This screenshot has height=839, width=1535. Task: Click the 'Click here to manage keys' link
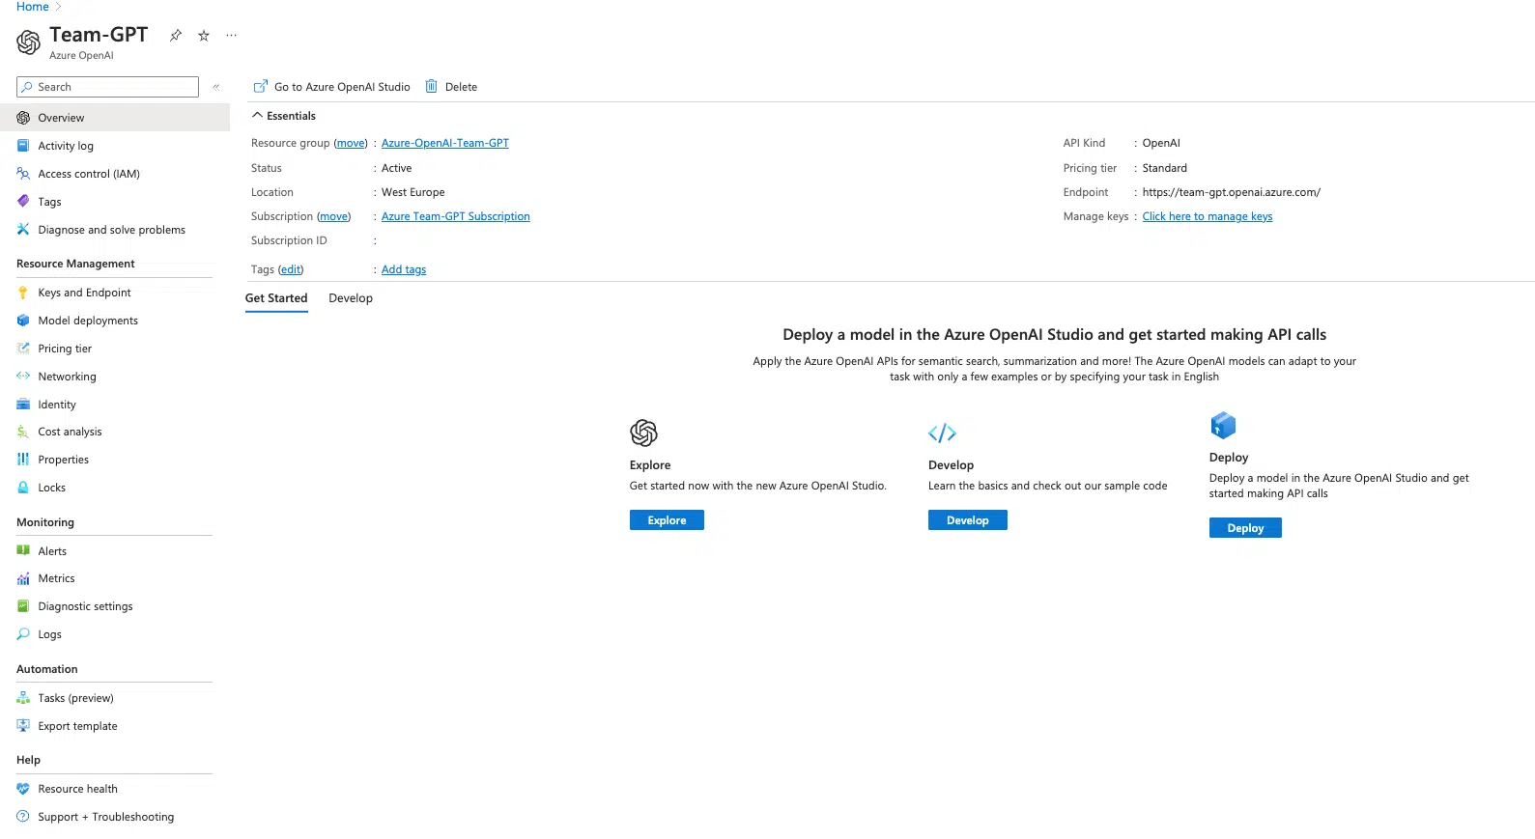[x=1208, y=216]
